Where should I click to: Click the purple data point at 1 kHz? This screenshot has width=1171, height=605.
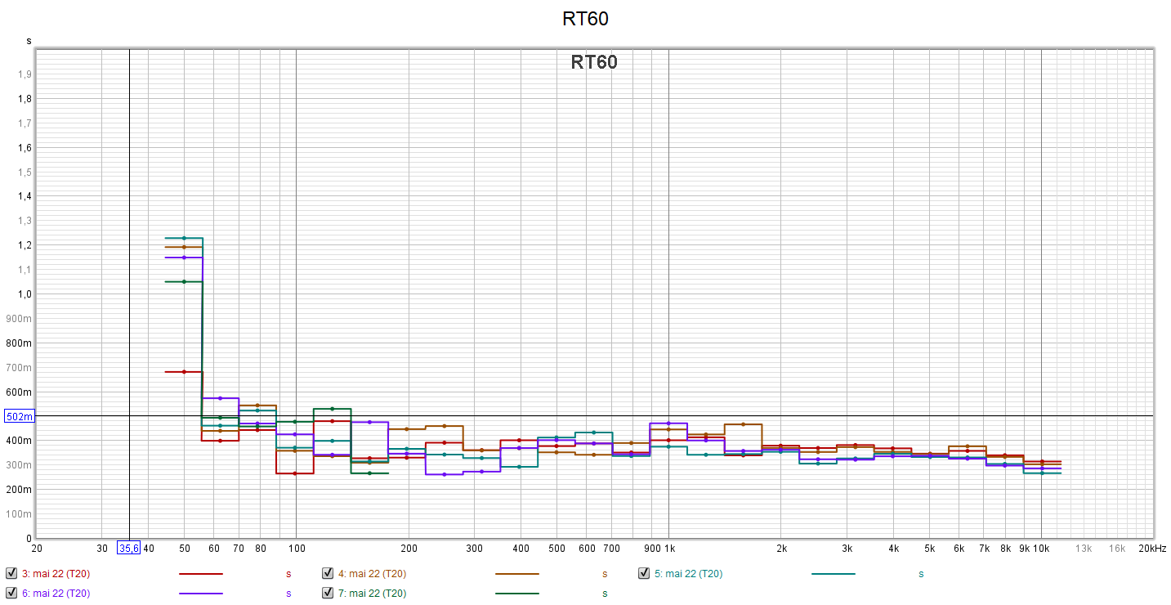tap(668, 423)
